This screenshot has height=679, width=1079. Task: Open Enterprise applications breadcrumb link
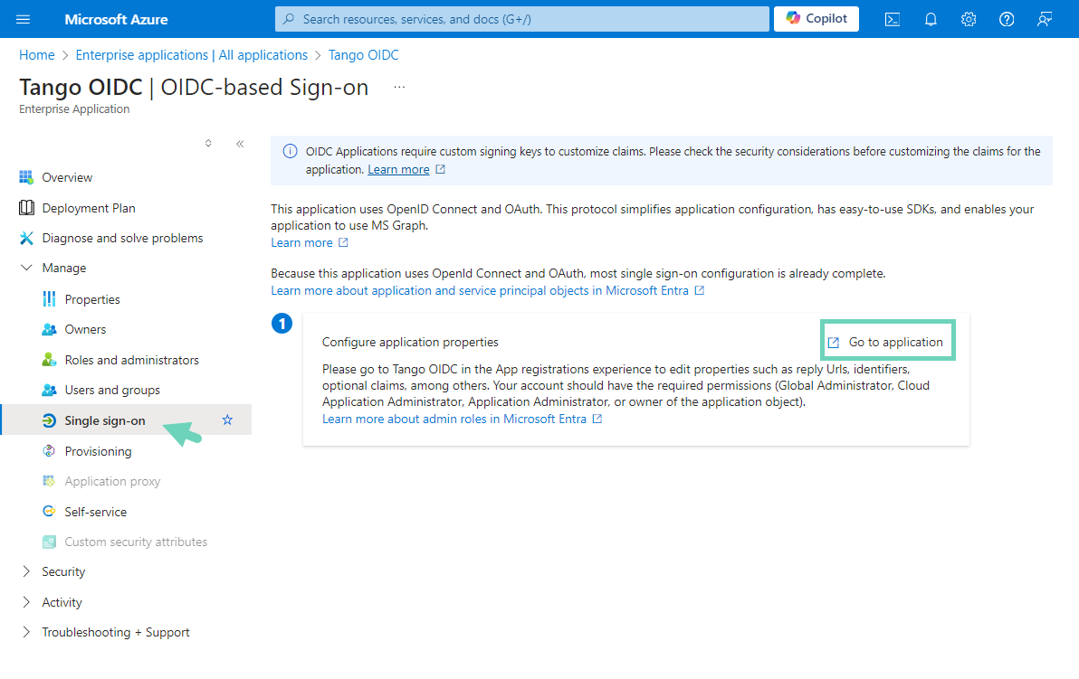(191, 55)
